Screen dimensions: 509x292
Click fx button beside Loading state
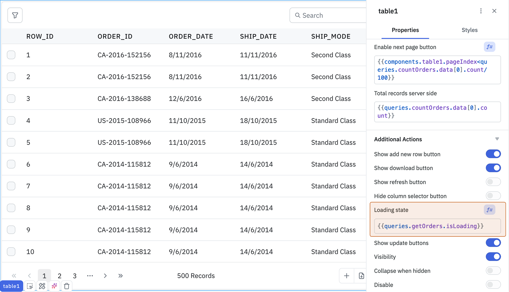point(489,210)
